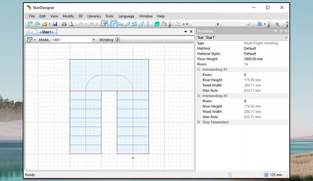Select the stair plan view tool
Viewport: 313px width, 181px height.
click(114, 24)
